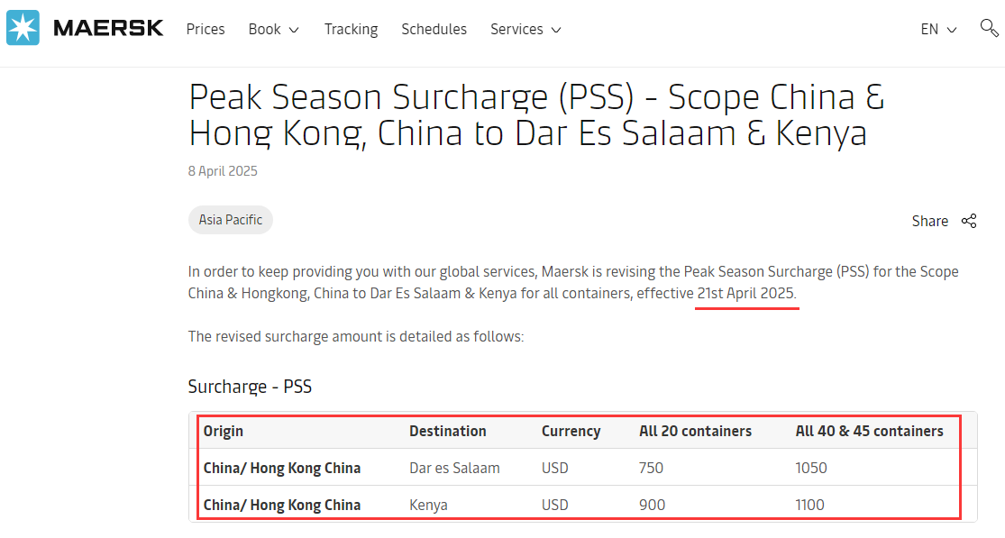
Task: Click the 900 surcharge value
Action: coord(652,505)
